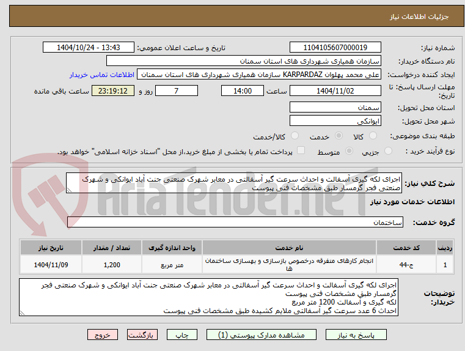Click the شهر محل تحویل field ایوانکی
465x351 pixels.
(335, 120)
